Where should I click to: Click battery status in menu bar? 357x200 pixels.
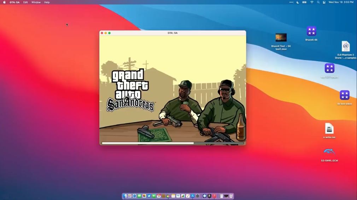click(x=304, y=2)
